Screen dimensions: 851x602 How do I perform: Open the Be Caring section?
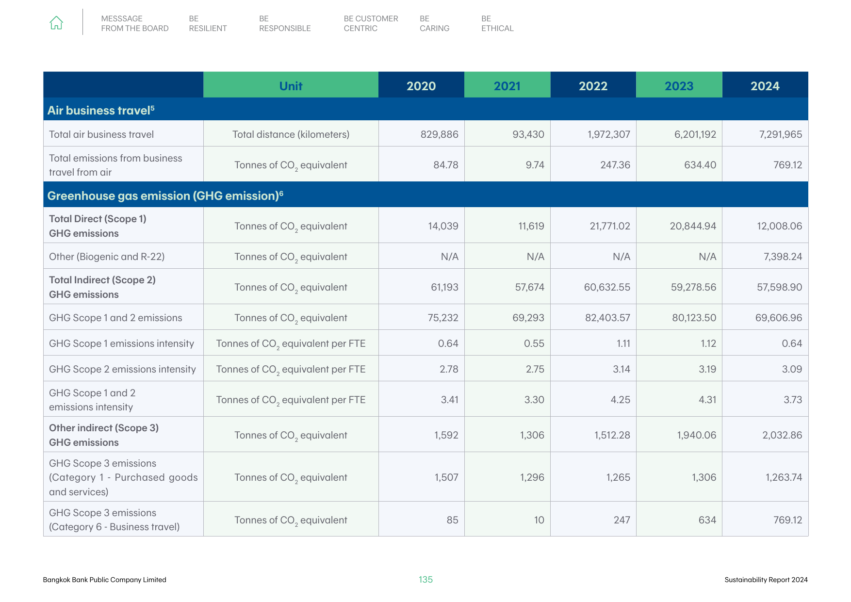click(434, 23)
